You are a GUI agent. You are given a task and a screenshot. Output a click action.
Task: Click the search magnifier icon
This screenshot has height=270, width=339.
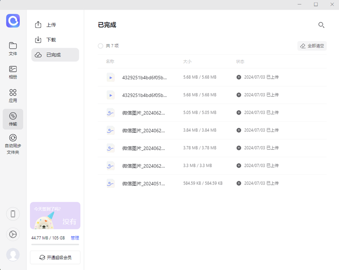click(x=321, y=25)
